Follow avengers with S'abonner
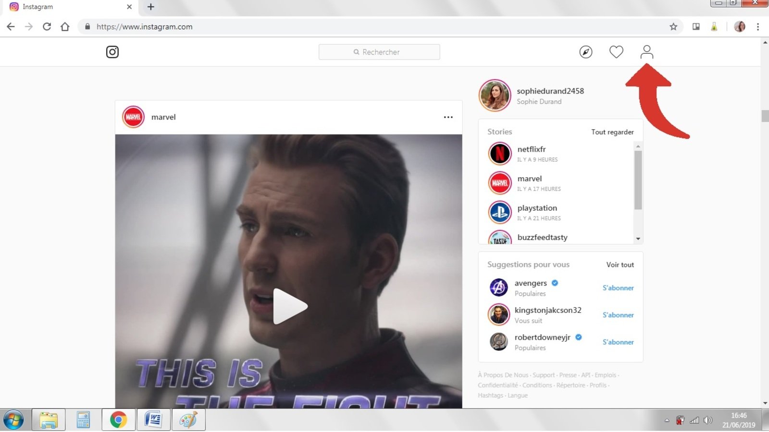The width and height of the screenshot is (769, 432). [x=618, y=288]
